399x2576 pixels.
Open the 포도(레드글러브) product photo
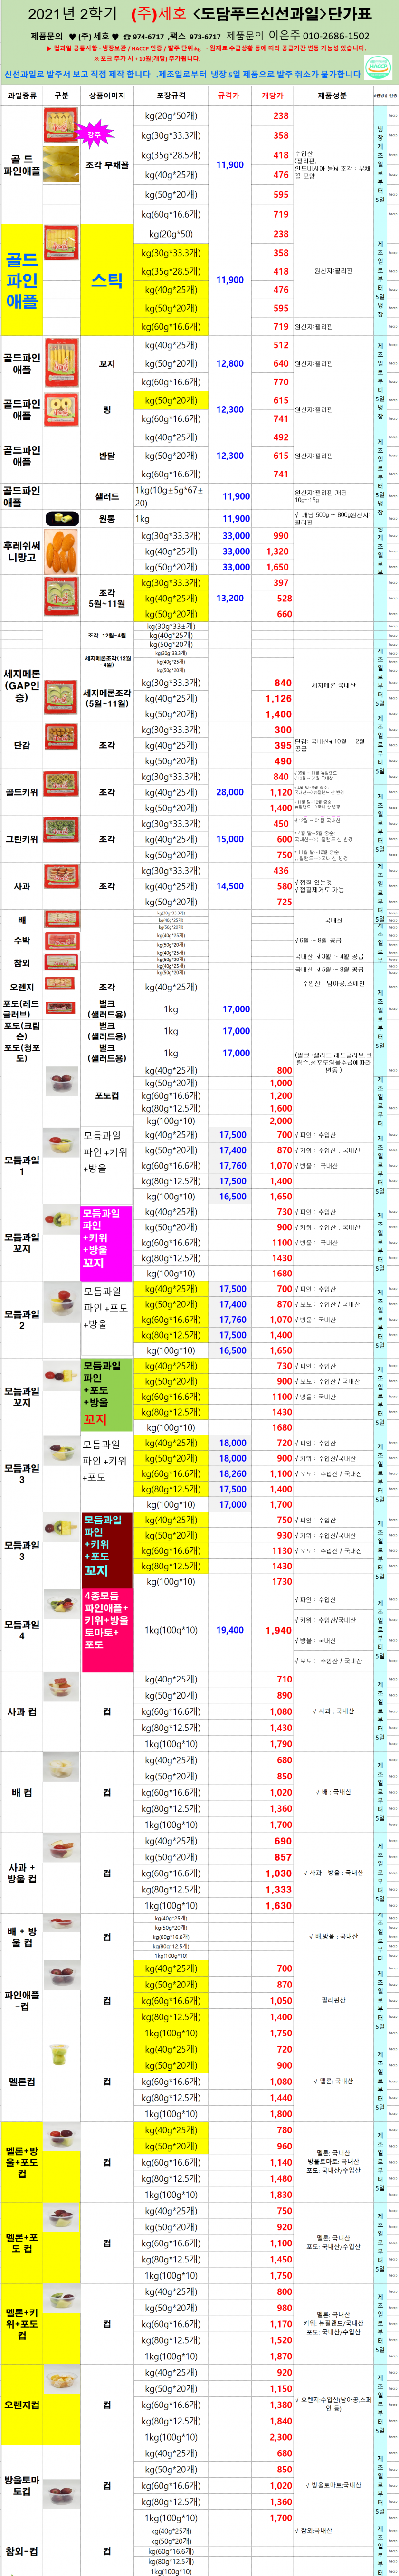pos(61,1008)
